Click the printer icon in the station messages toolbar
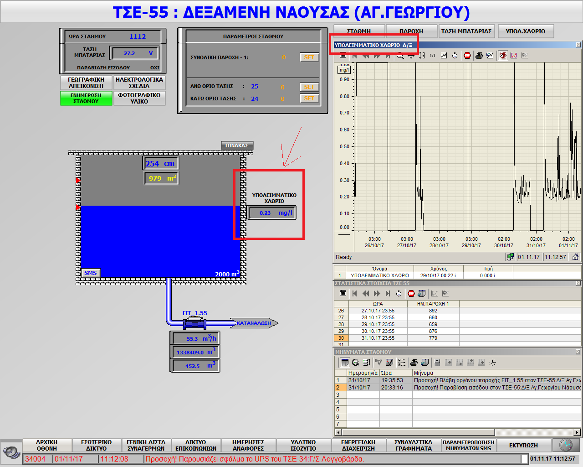Screen dimensions: 583x467 pyautogui.click(x=414, y=363)
